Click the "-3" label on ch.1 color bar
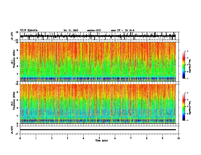Screen dimensions: 201x155 (187, 51)
